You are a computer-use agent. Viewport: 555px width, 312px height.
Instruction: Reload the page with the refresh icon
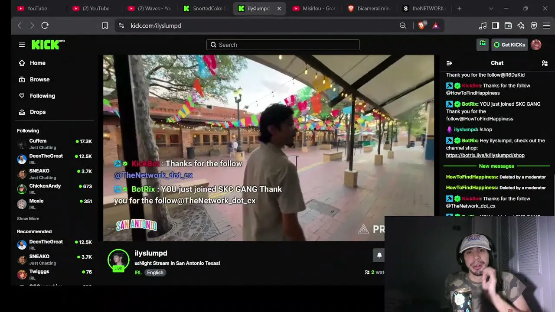[x=45, y=26]
